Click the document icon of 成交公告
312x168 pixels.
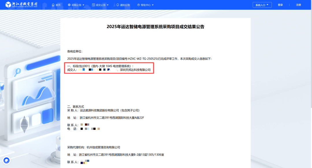[x=93, y=5]
